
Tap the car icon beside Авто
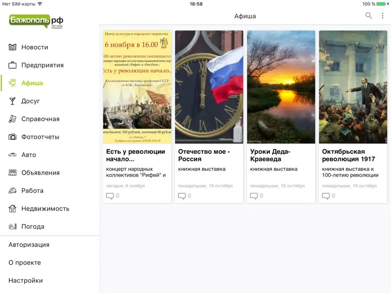tap(12, 155)
